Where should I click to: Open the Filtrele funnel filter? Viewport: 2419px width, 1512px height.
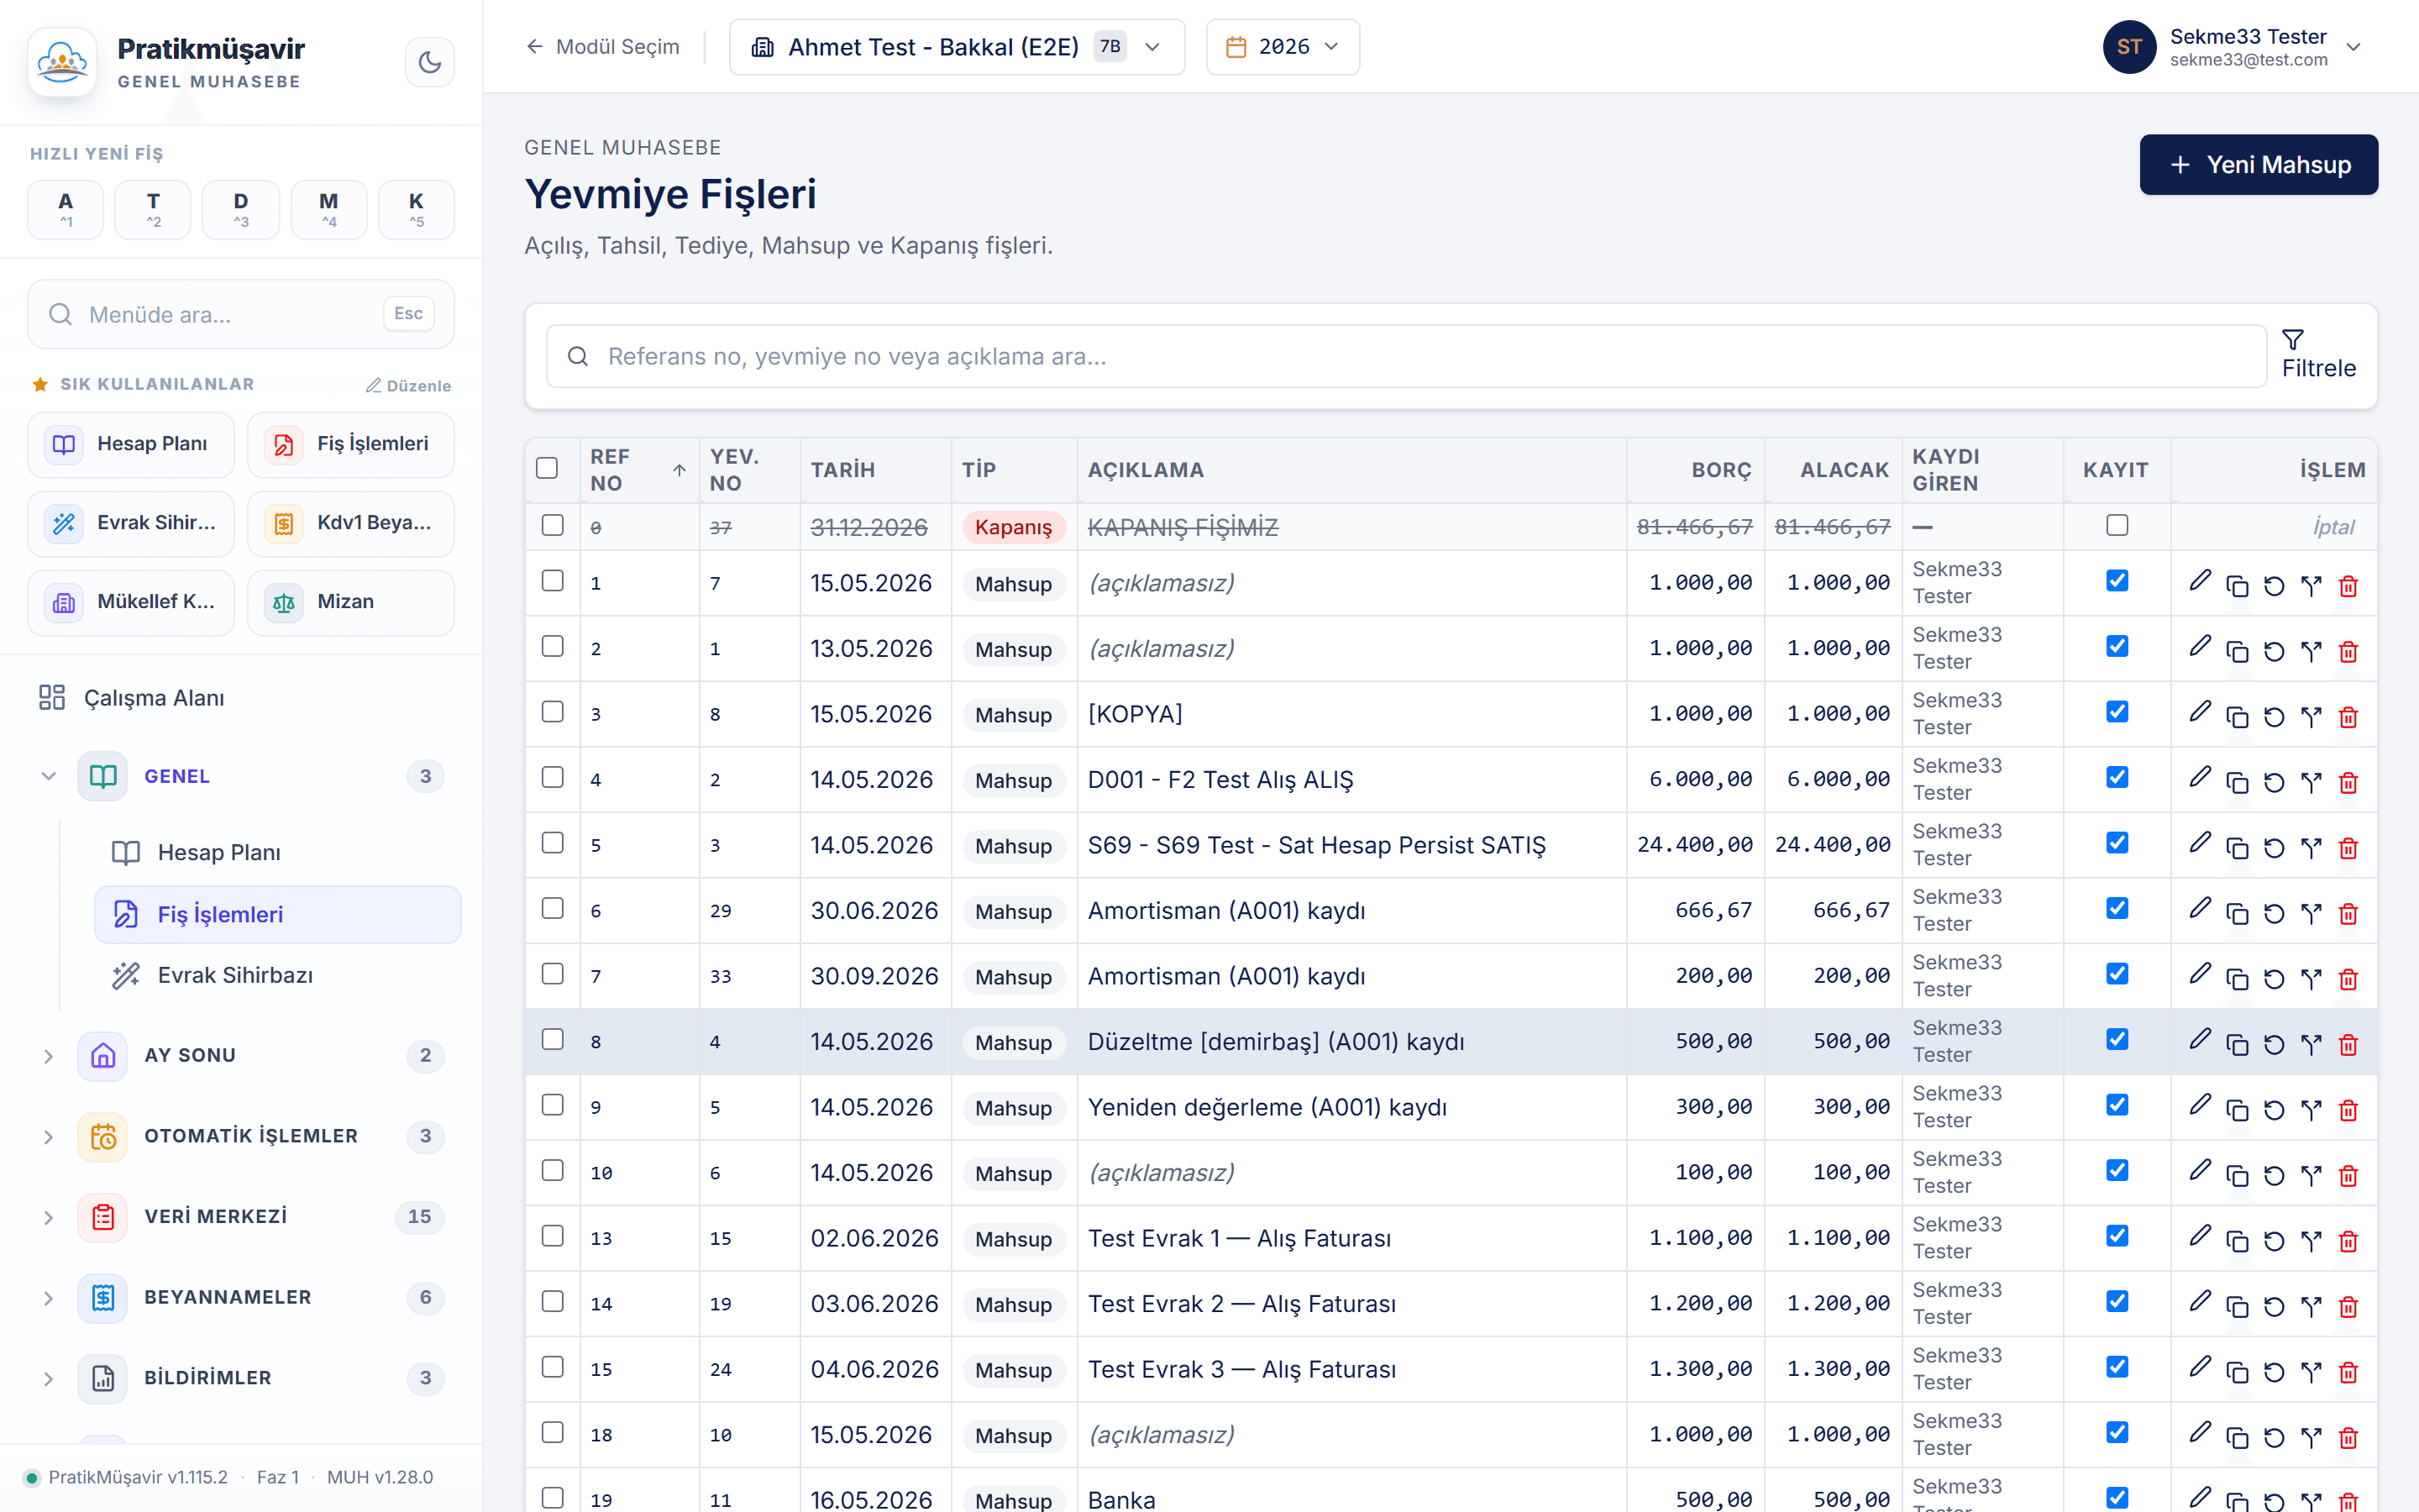pos(2318,355)
